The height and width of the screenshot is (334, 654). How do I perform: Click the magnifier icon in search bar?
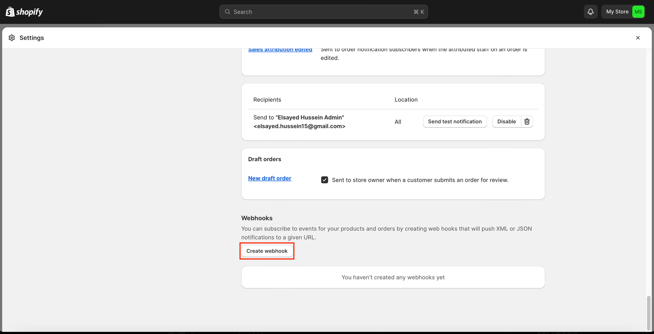pyautogui.click(x=227, y=12)
